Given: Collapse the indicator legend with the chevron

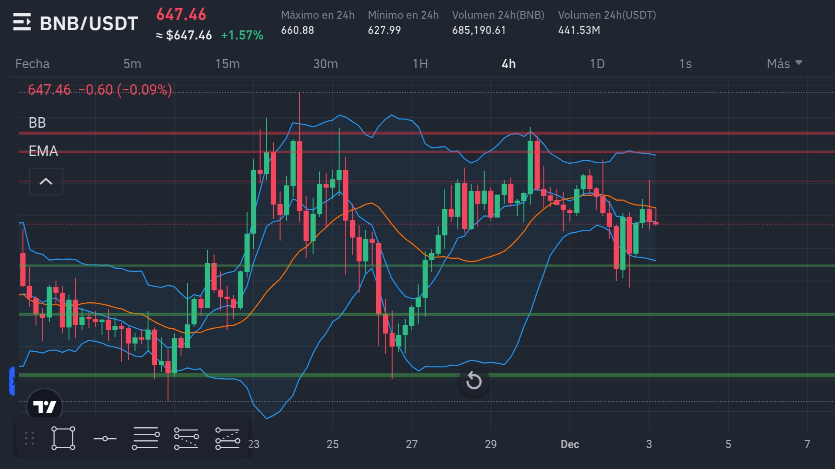Looking at the screenshot, I should [x=46, y=182].
